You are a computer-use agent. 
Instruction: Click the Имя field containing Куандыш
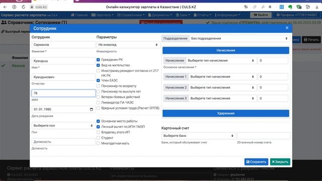point(63,61)
